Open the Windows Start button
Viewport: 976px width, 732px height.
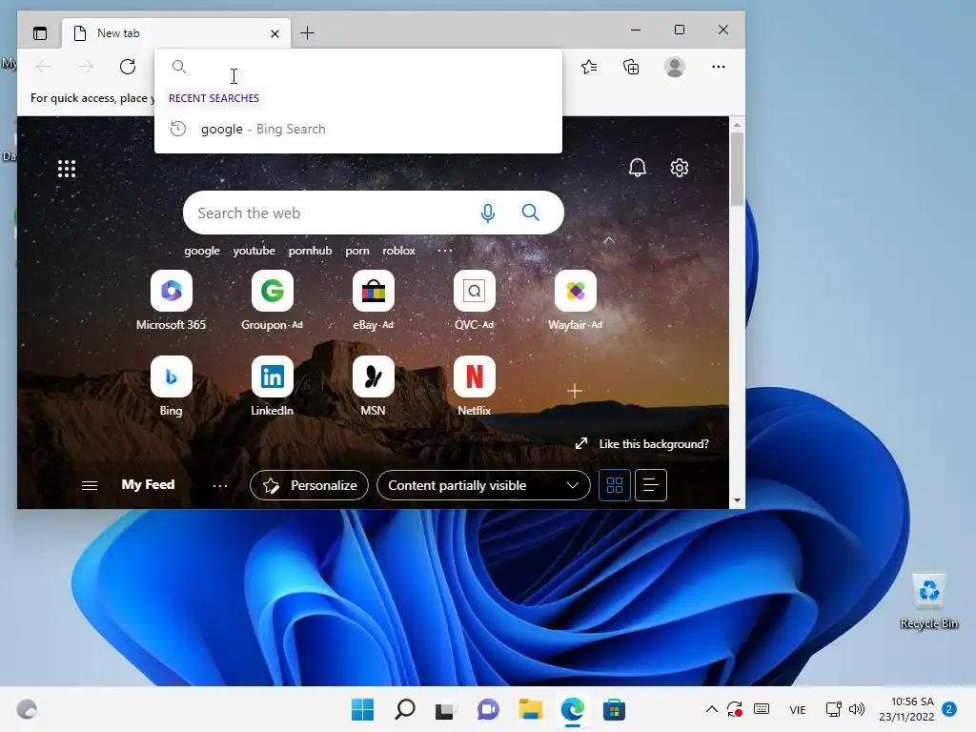(x=362, y=709)
